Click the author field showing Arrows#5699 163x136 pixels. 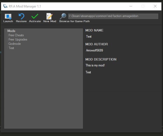click(94, 50)
